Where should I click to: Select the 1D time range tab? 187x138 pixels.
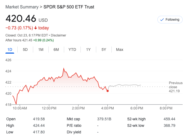pos(10,50)
